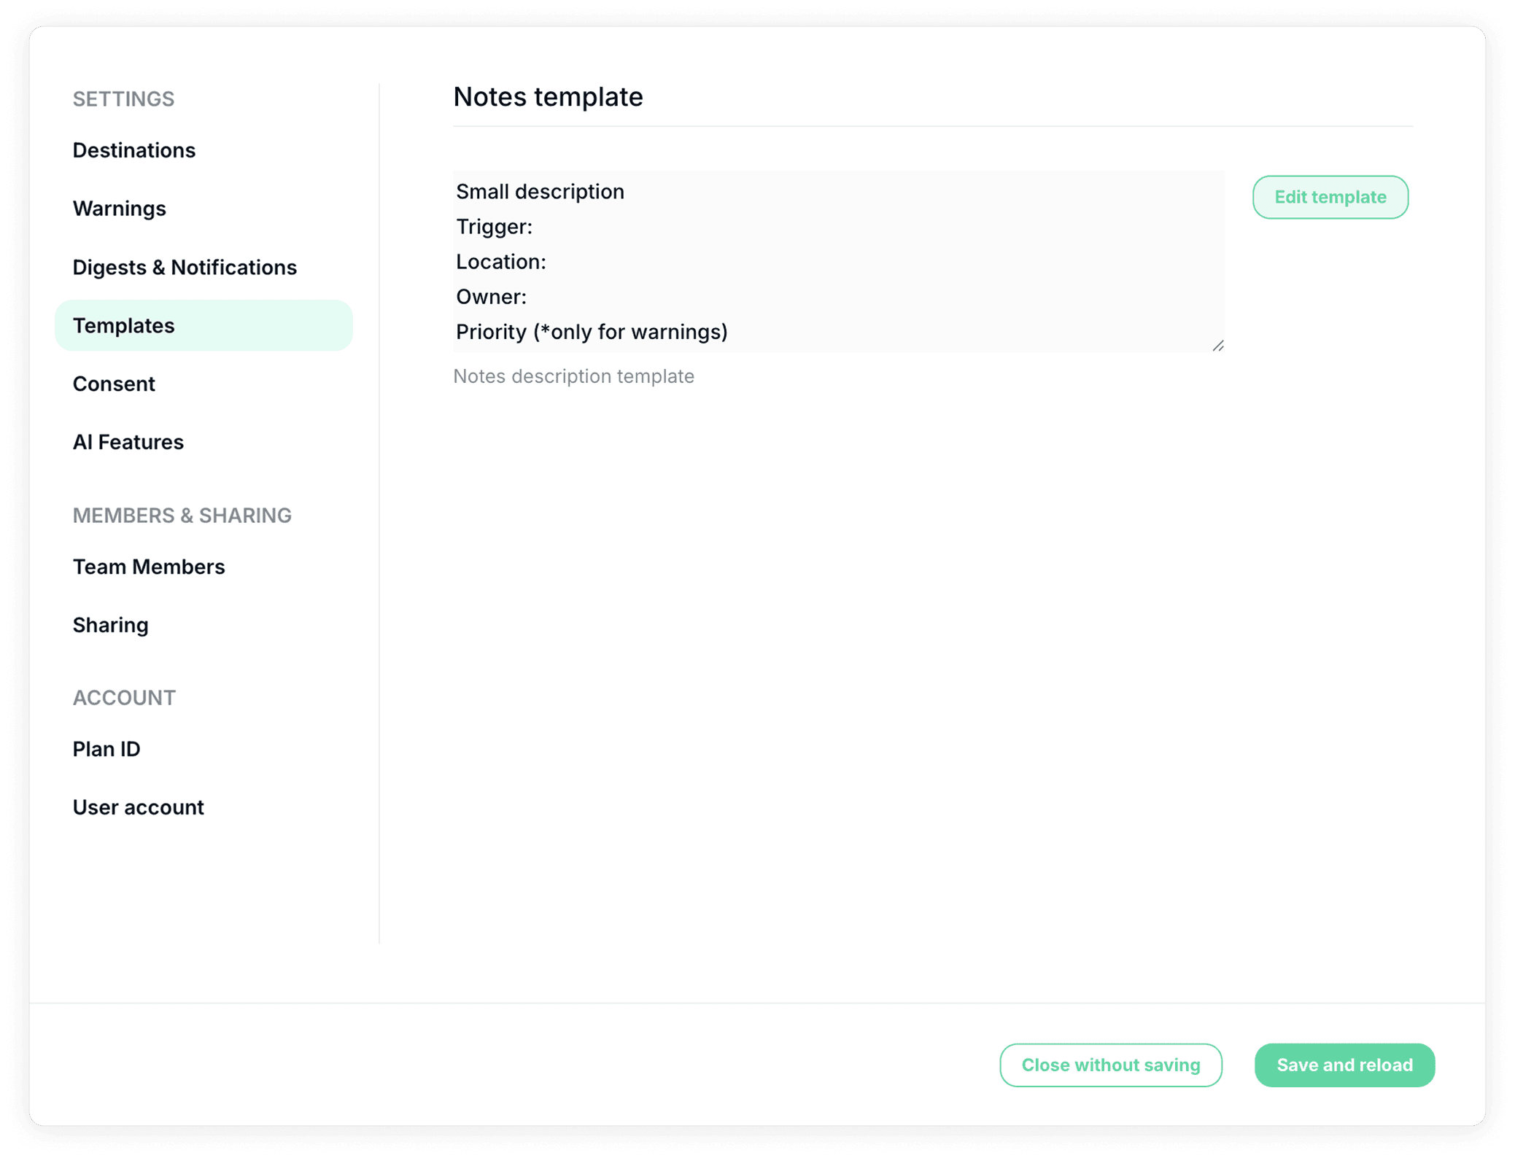Click the Priority line in the textarea

592,332
